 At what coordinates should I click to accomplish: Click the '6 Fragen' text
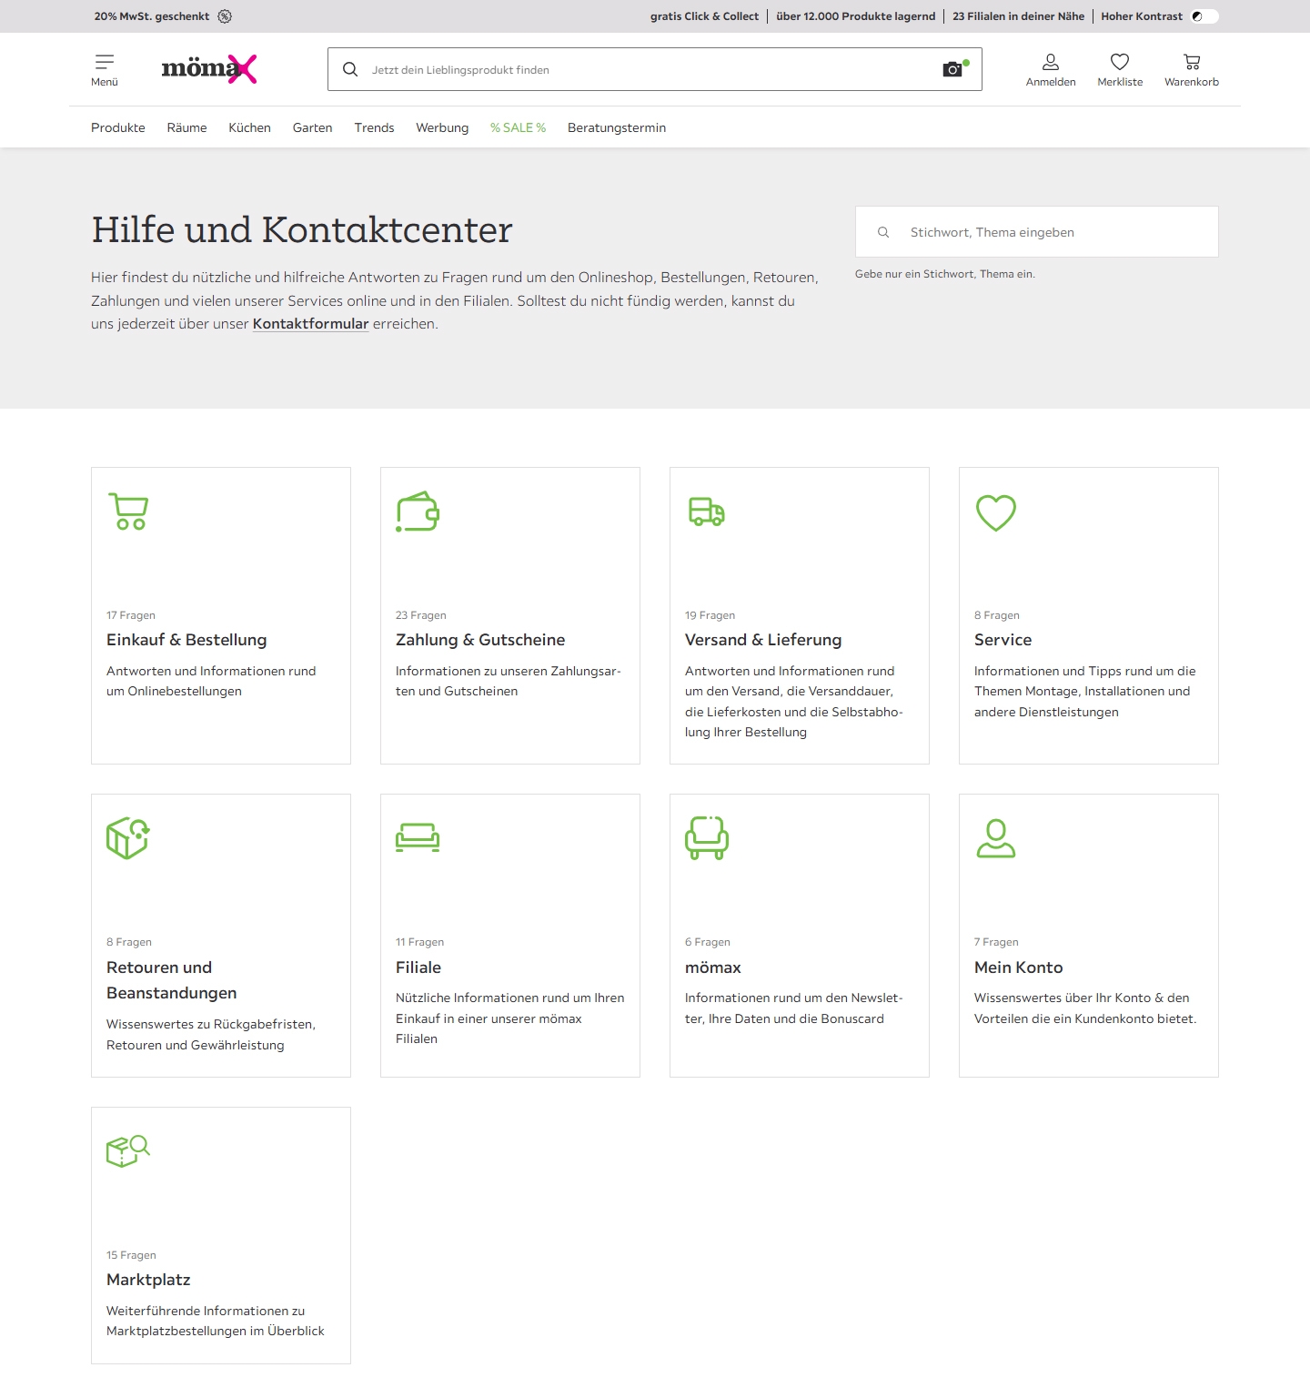coord(708,942)
